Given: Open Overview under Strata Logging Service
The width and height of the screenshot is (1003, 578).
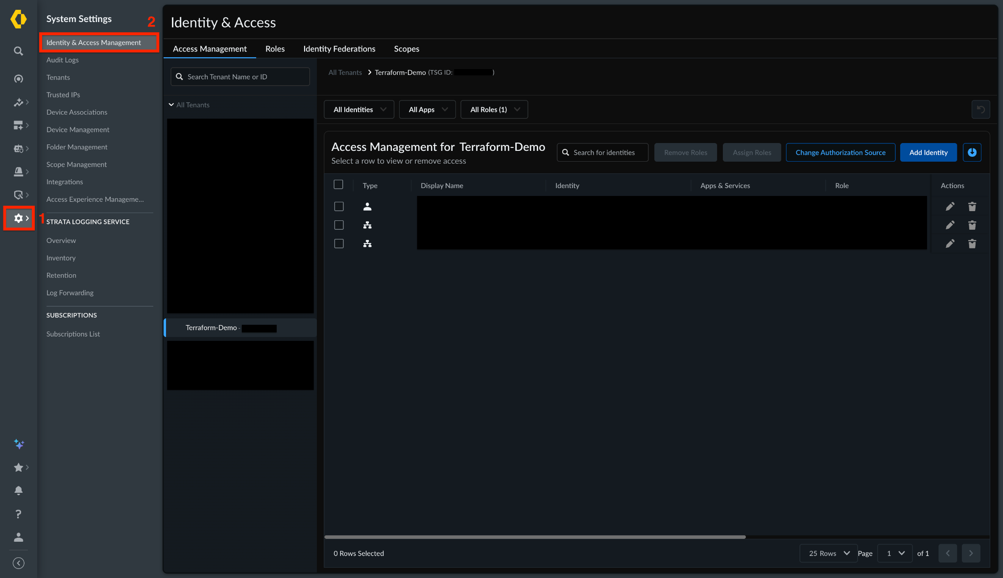Looking at the screenshot, I should pos(61,241).
